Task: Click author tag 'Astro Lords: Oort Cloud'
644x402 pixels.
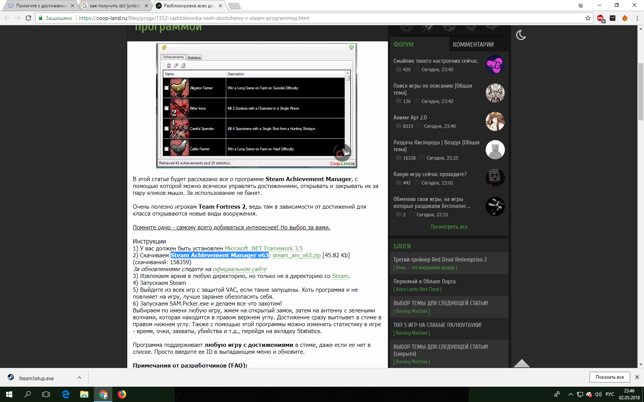Action: click(417, 289)
